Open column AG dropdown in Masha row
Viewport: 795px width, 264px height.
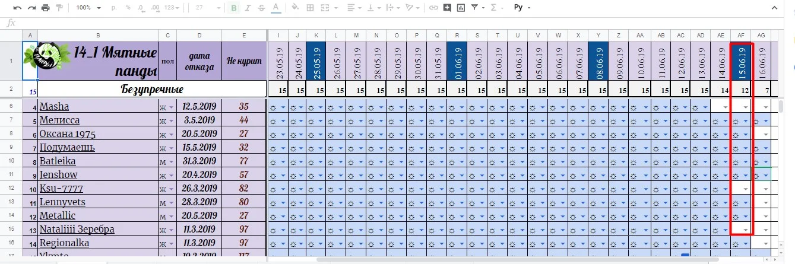(766, 107)
